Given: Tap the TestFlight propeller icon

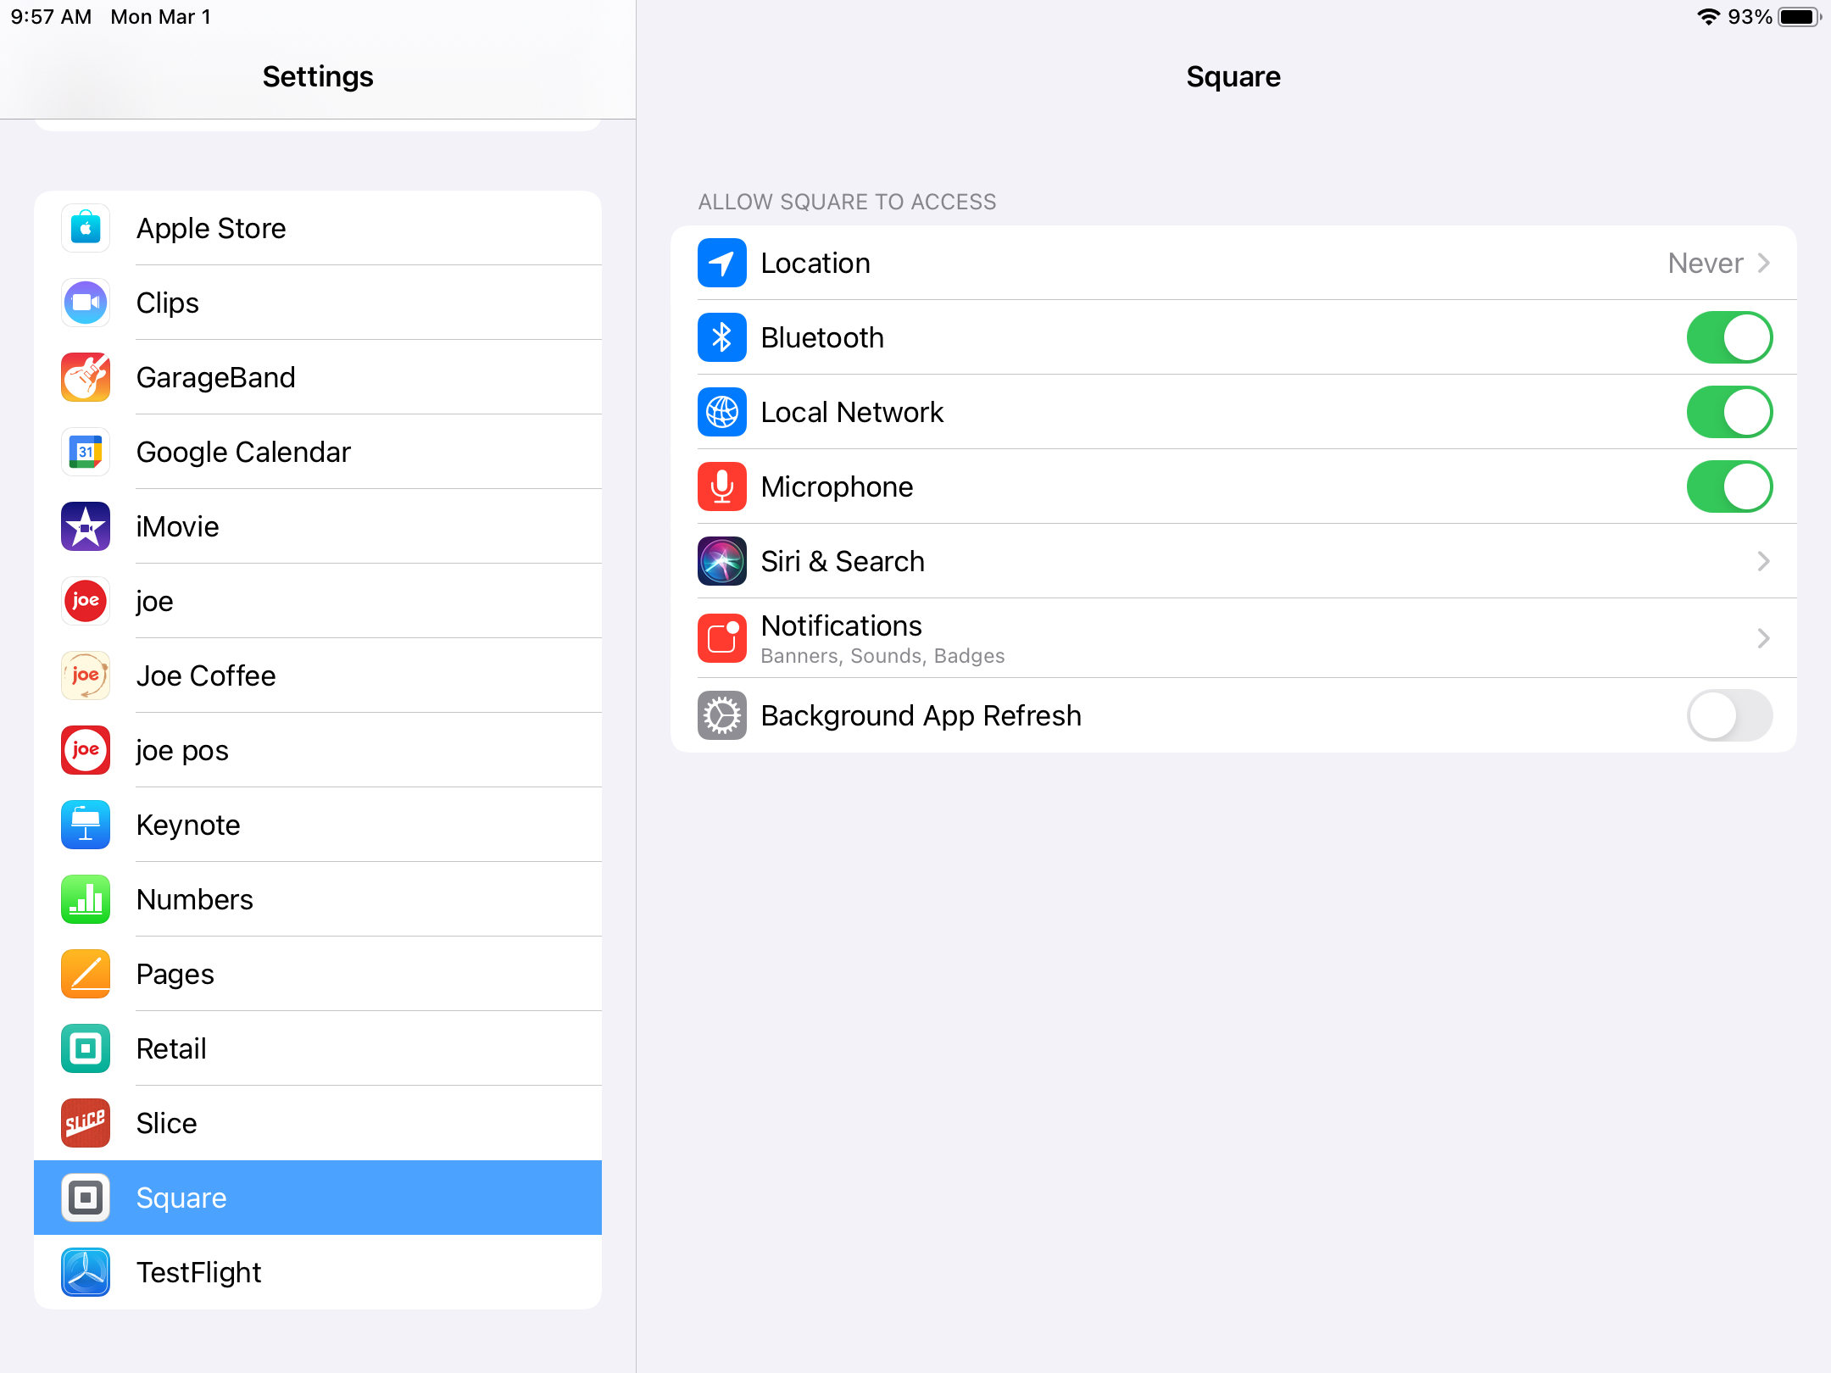Looking at the screenshot, I should pyautogui.click(x=86, y=1272).
